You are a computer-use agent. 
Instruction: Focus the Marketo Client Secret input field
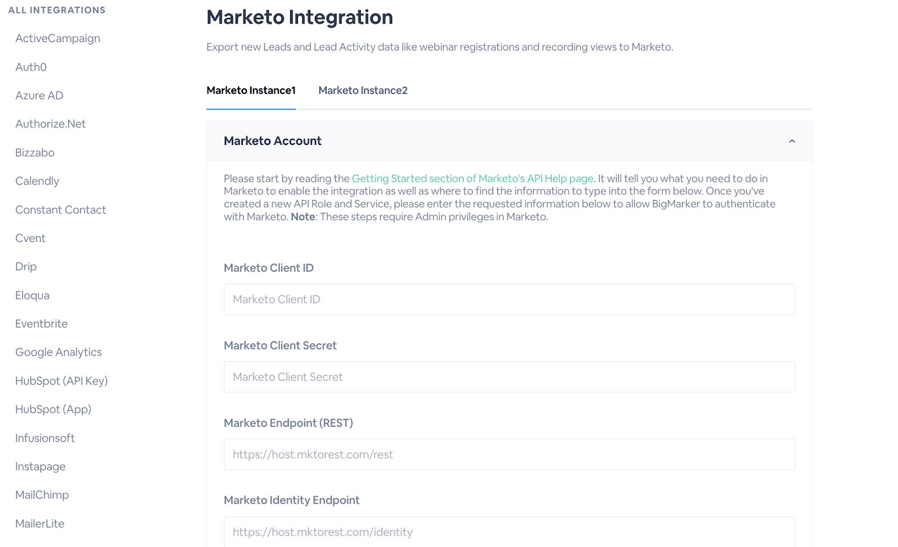tap(509, 377)
